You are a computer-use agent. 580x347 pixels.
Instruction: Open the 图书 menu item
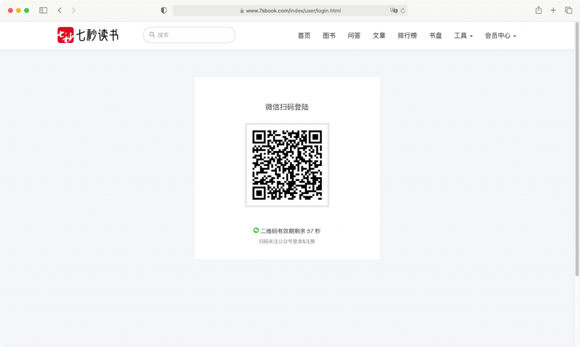pos(329,36)
